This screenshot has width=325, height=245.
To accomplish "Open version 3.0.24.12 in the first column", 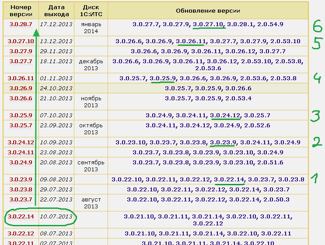I will pyautogui.click(x=21, y=143).
